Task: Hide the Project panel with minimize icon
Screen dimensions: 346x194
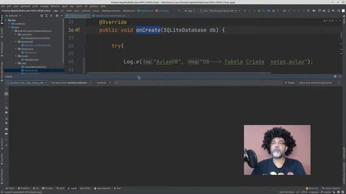Action: (x=62, y=16)
